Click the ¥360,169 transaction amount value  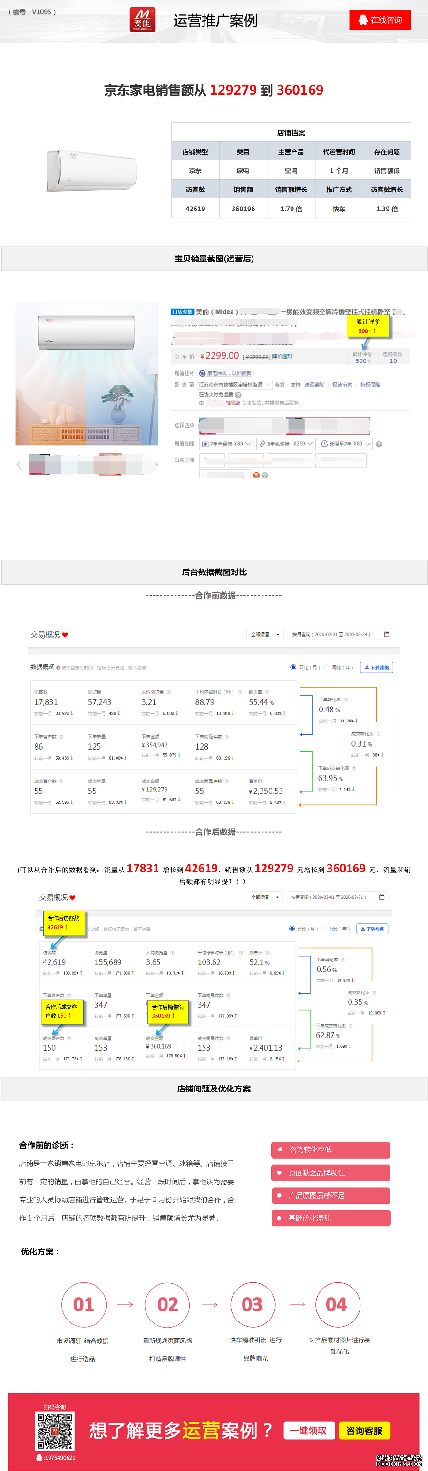(x=158, y=1047)
